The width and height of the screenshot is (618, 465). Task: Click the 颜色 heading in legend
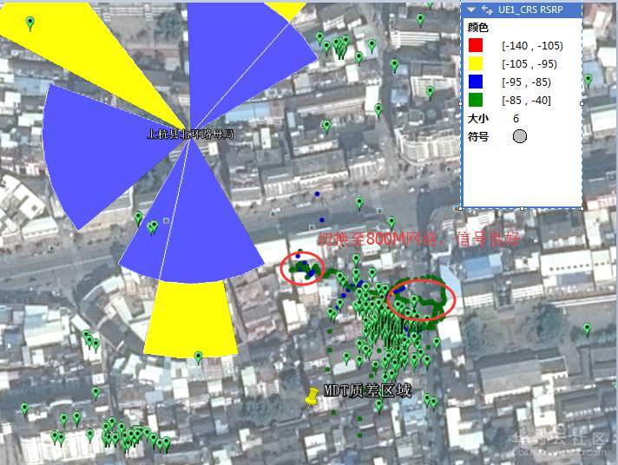coord(478,27)
